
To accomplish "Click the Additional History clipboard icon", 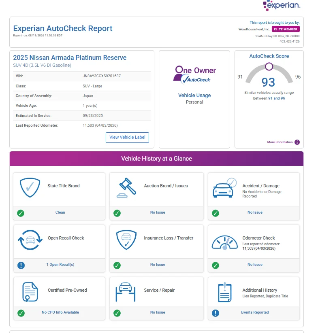I will tap(225, 292).
